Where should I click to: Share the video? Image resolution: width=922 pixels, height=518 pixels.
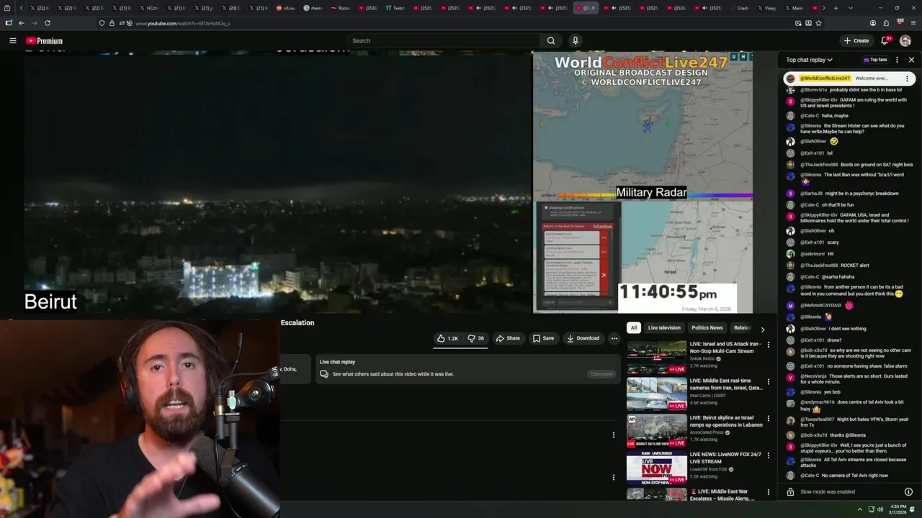(508, 338)
